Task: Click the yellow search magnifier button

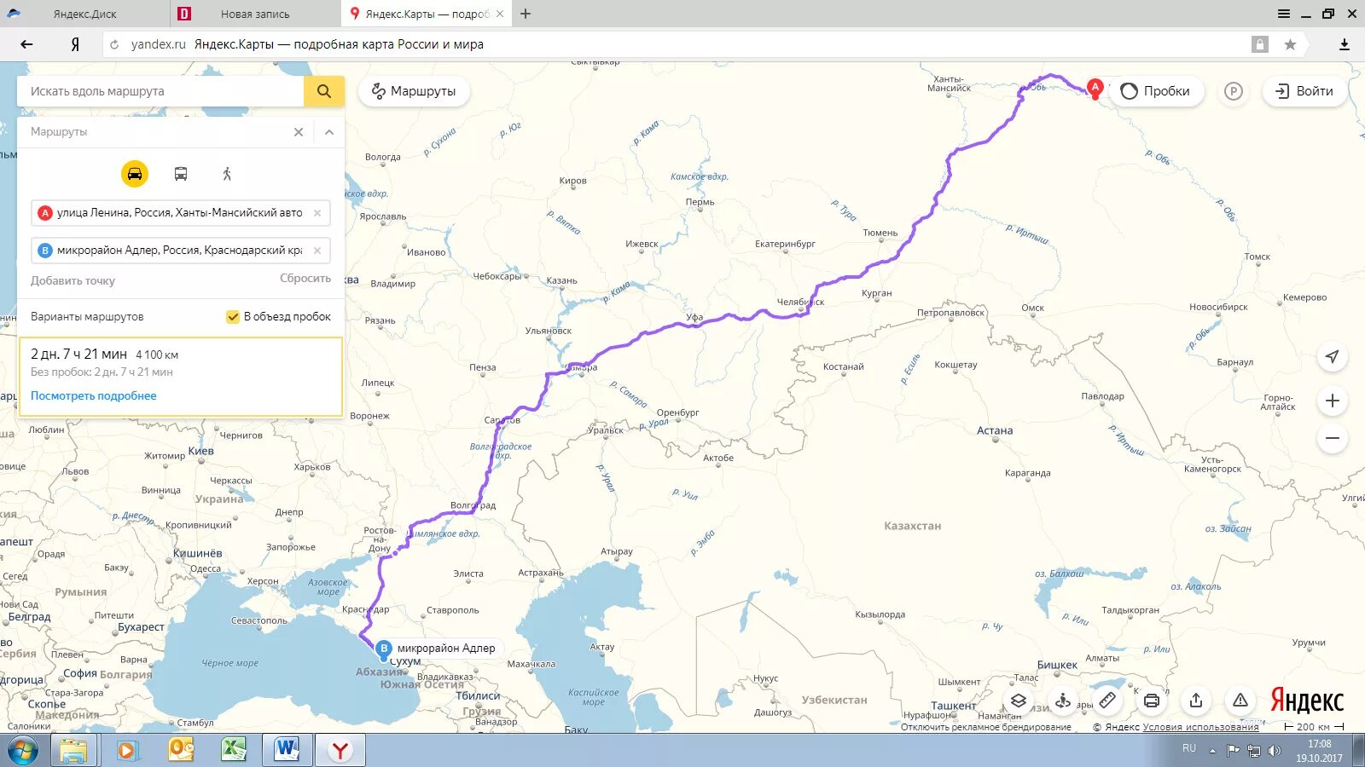Action: point(324,91)
